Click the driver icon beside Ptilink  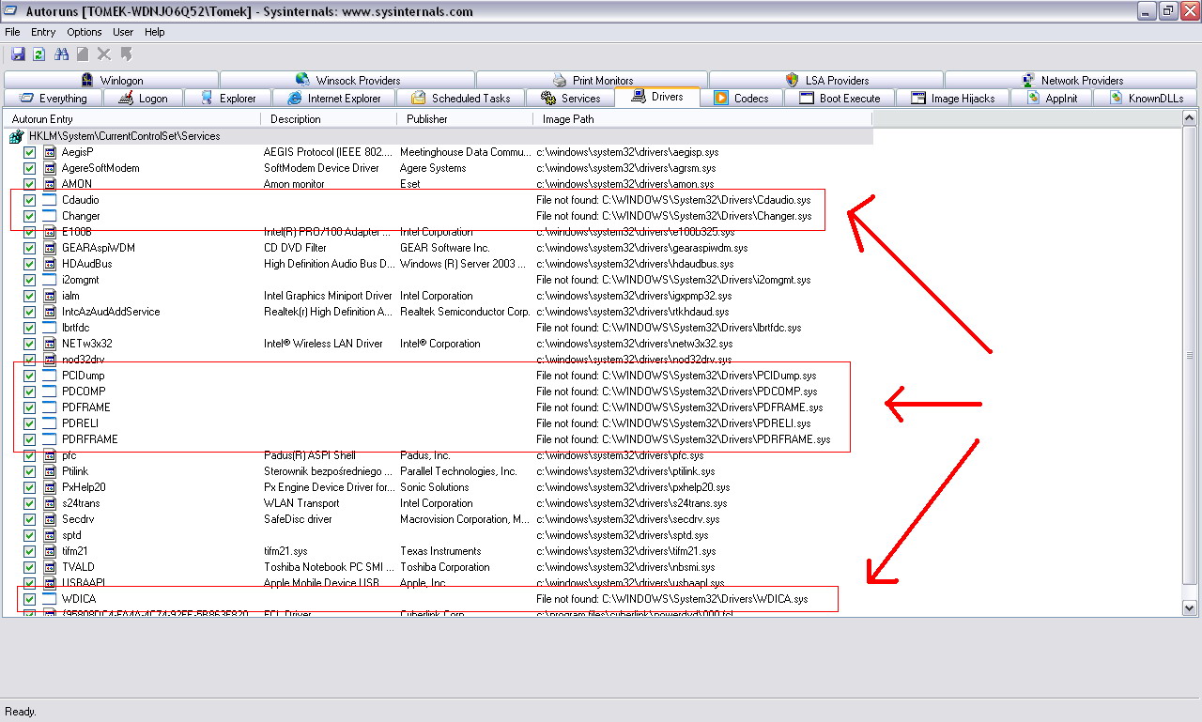click(x=50, y=471)
